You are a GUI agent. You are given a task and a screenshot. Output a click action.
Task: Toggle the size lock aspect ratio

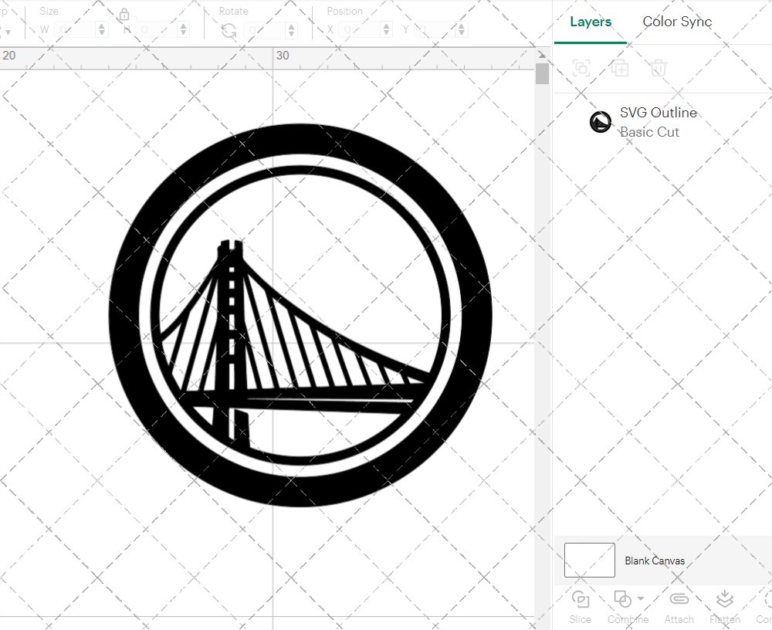[124, 15]
